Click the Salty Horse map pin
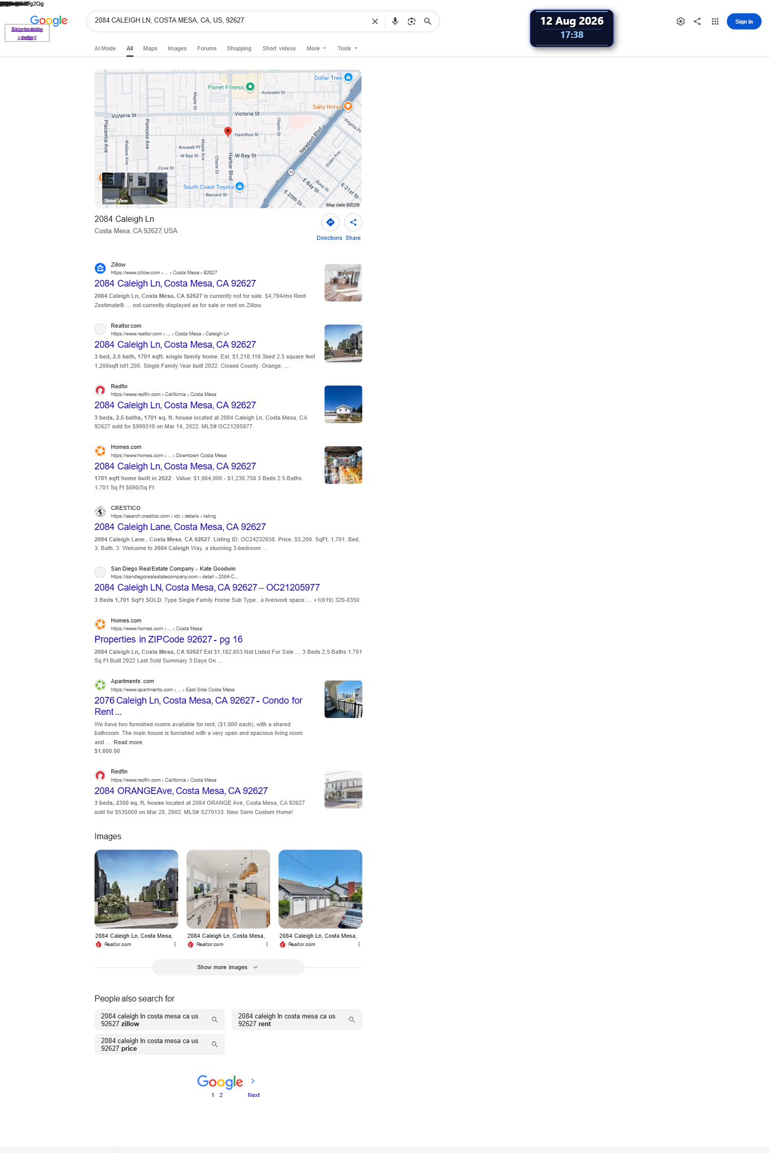779x1153 pixels. tap(348, 106)
